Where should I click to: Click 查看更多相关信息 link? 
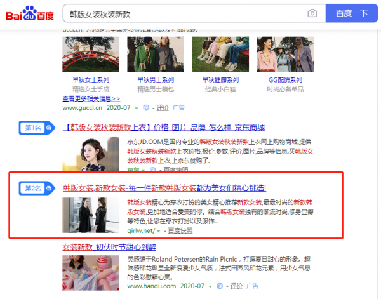point(91,99)
